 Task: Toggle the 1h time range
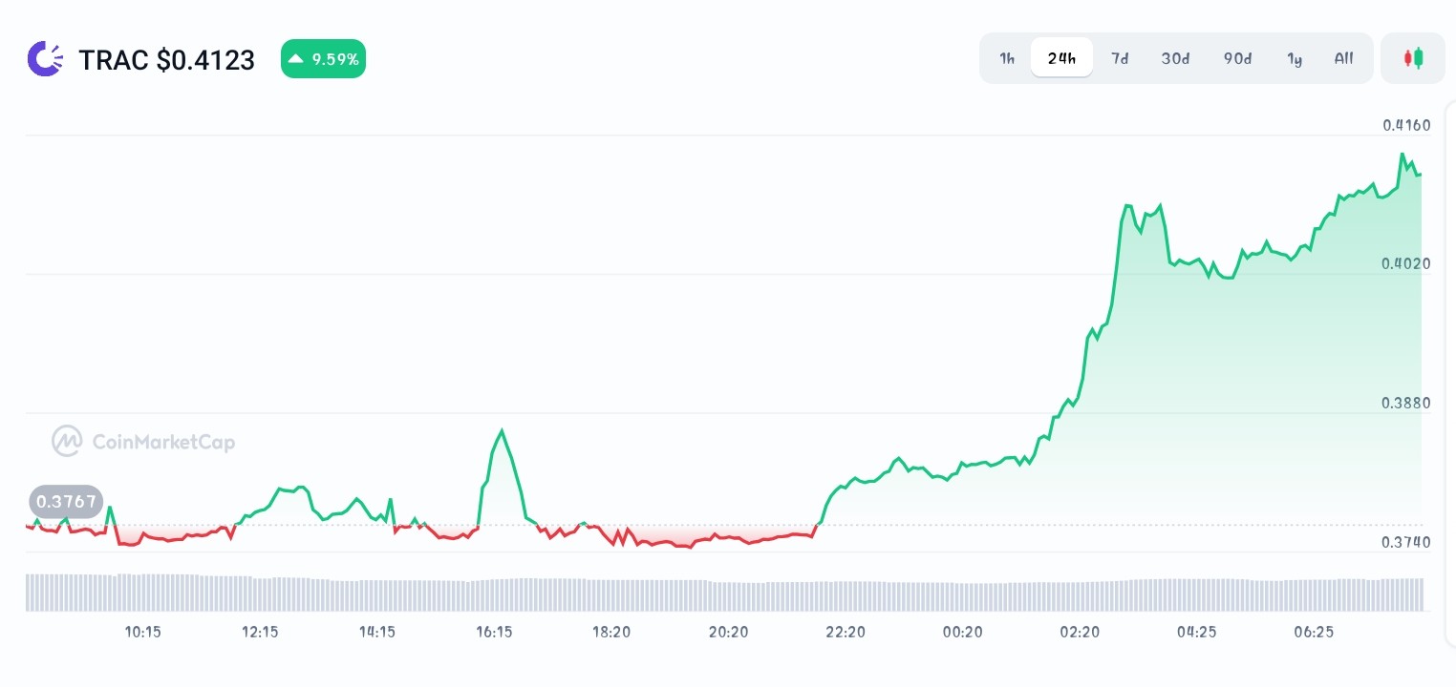pos(1006,58)
